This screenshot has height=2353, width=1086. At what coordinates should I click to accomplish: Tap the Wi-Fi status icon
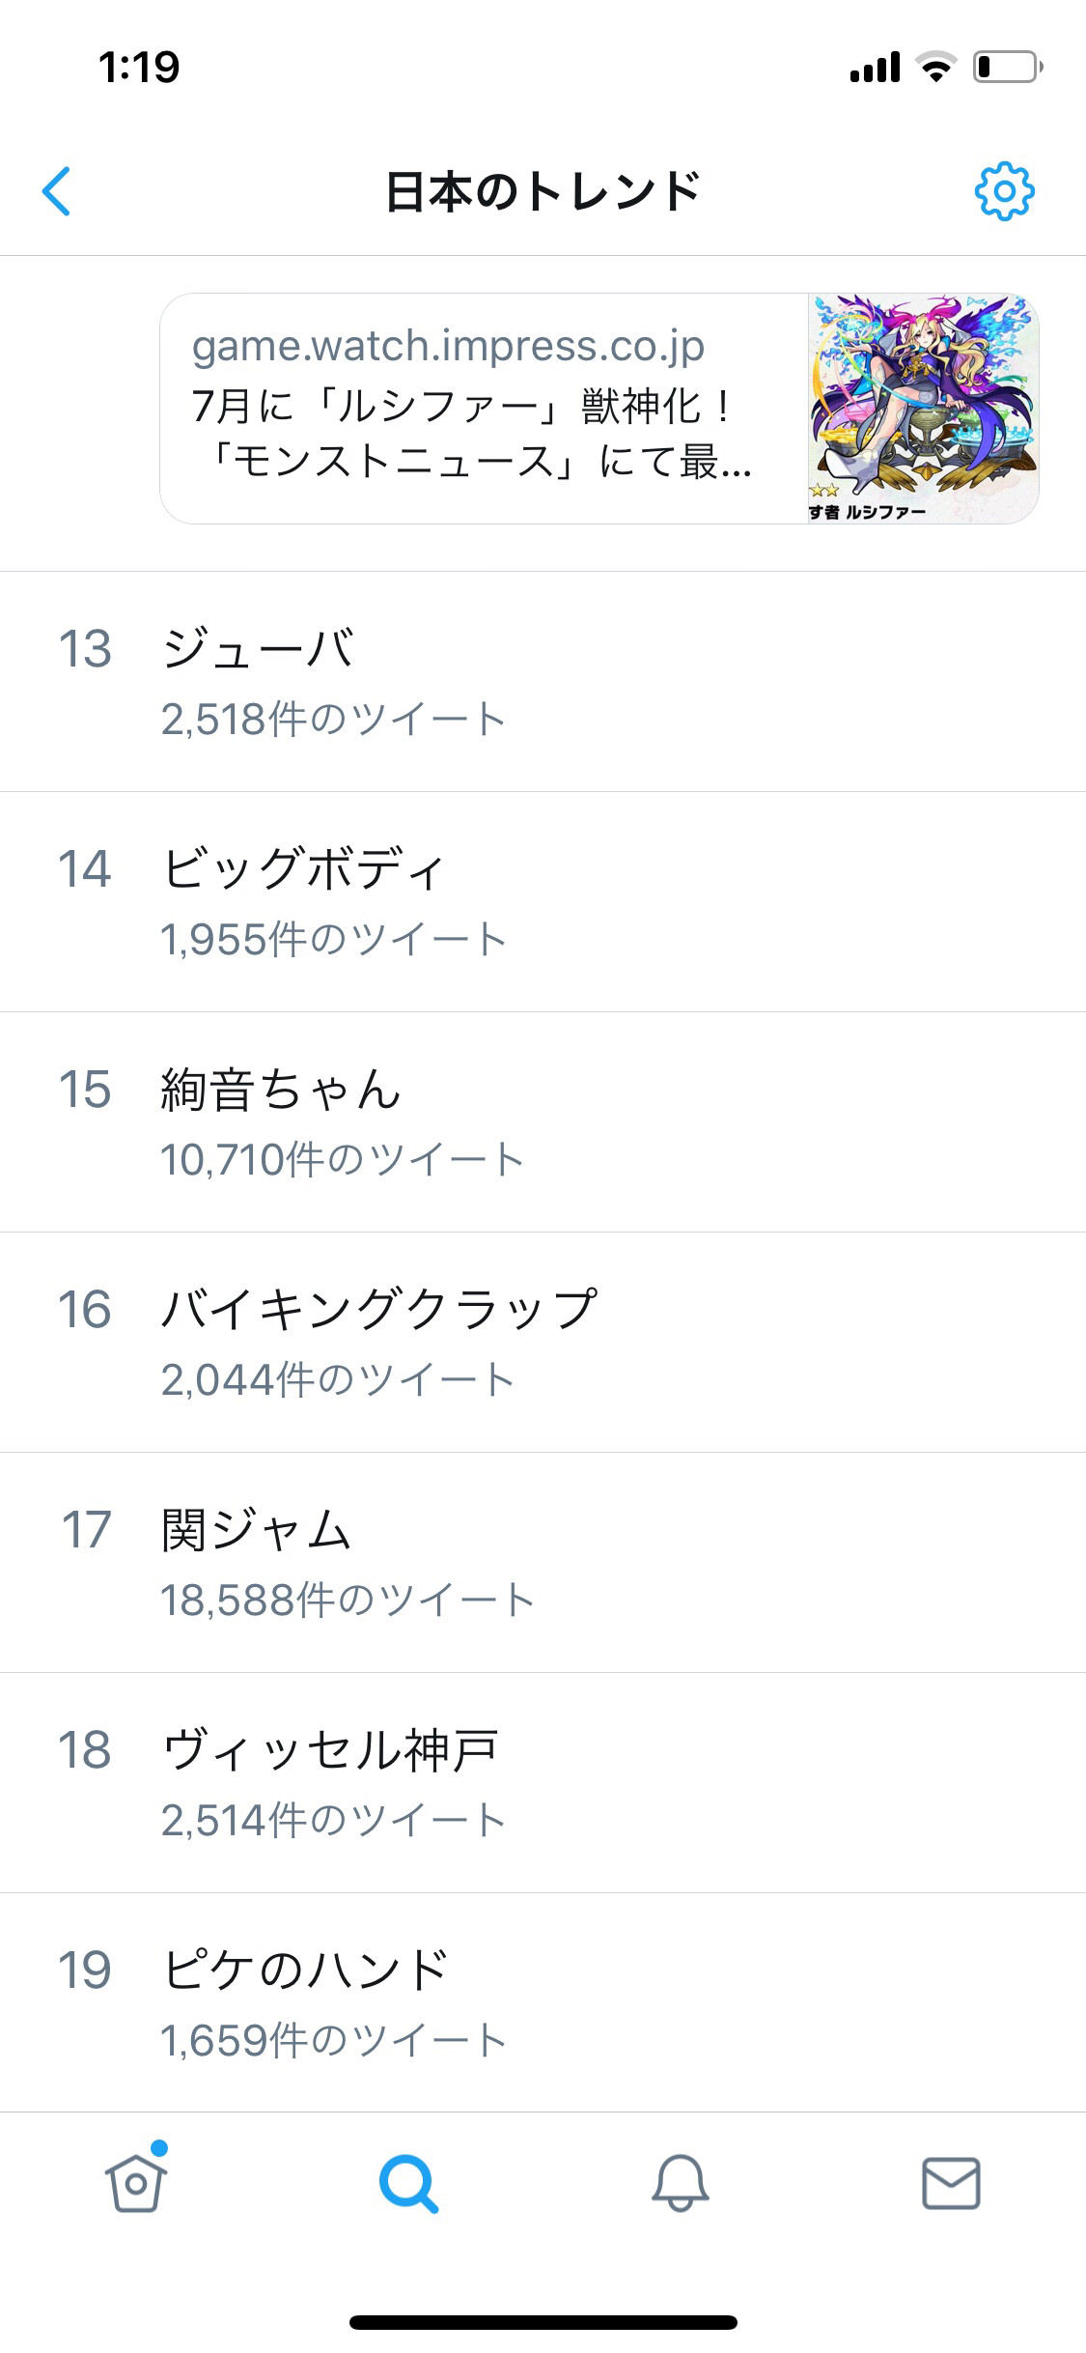click(x=934, y=67)
